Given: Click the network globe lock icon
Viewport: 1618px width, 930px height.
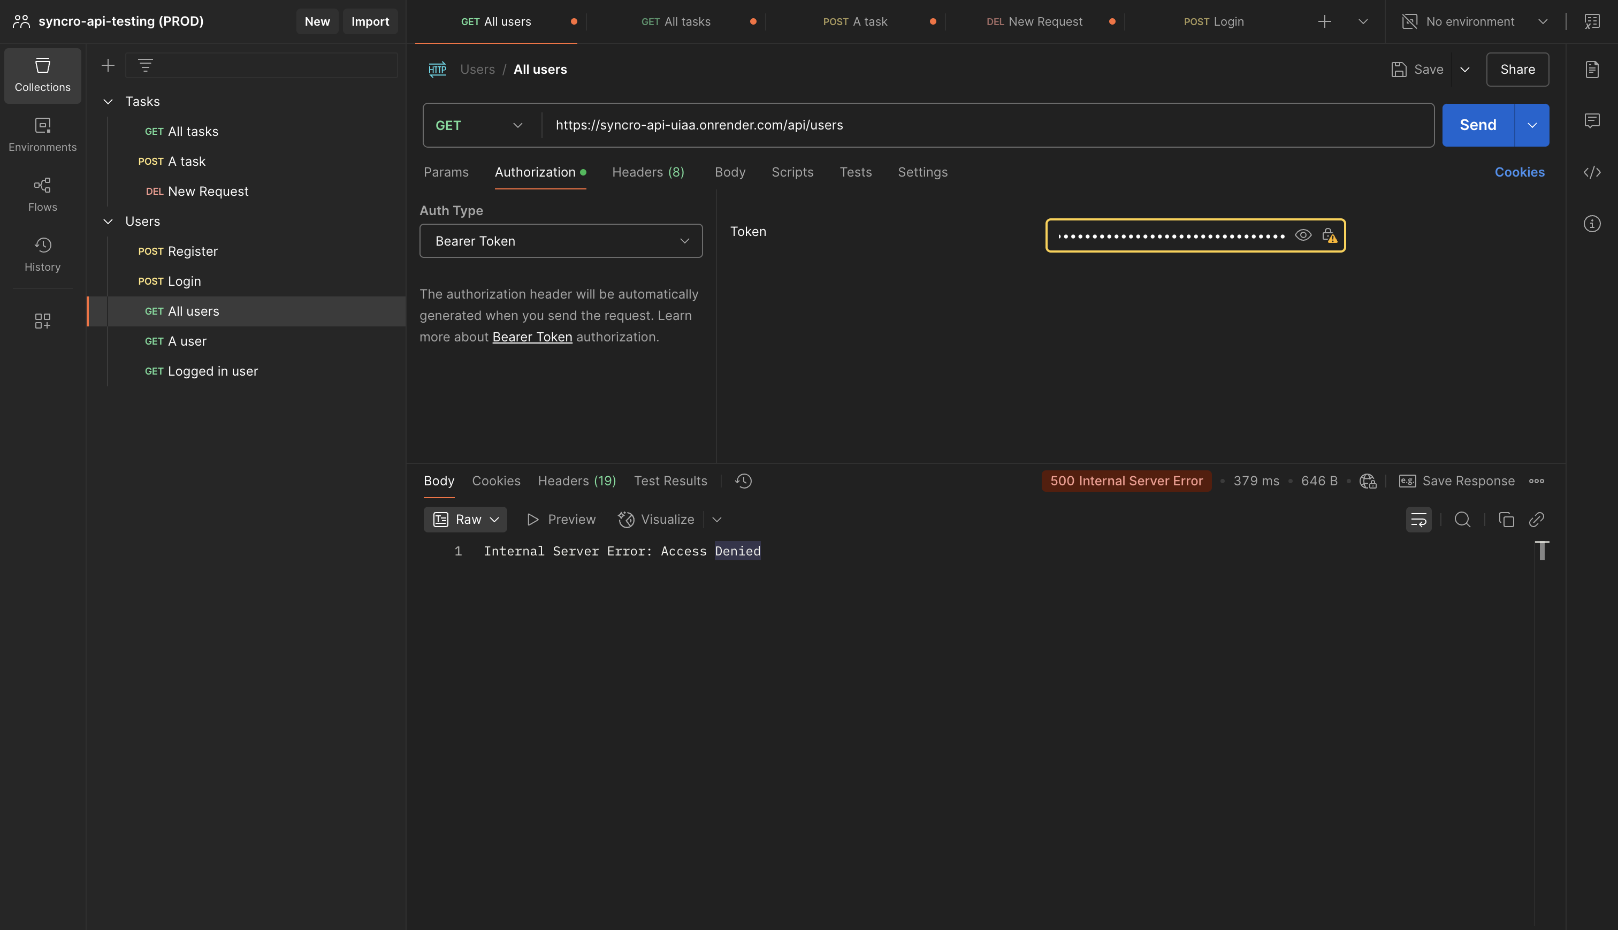Looking at the screenshot, I should [1368, 481].
